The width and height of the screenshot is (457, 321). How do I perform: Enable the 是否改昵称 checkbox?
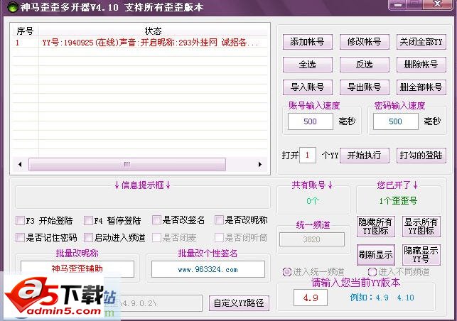(x=219, y=220)
